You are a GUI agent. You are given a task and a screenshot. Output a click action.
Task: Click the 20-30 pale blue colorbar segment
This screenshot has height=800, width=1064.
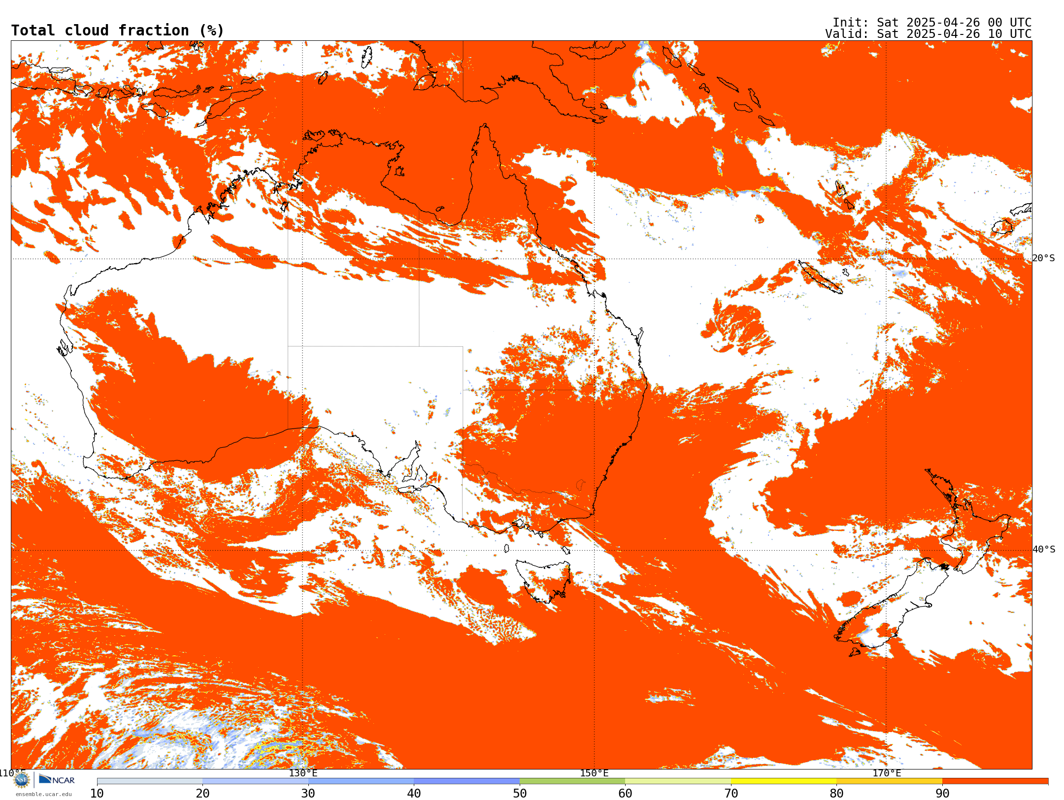256,781
